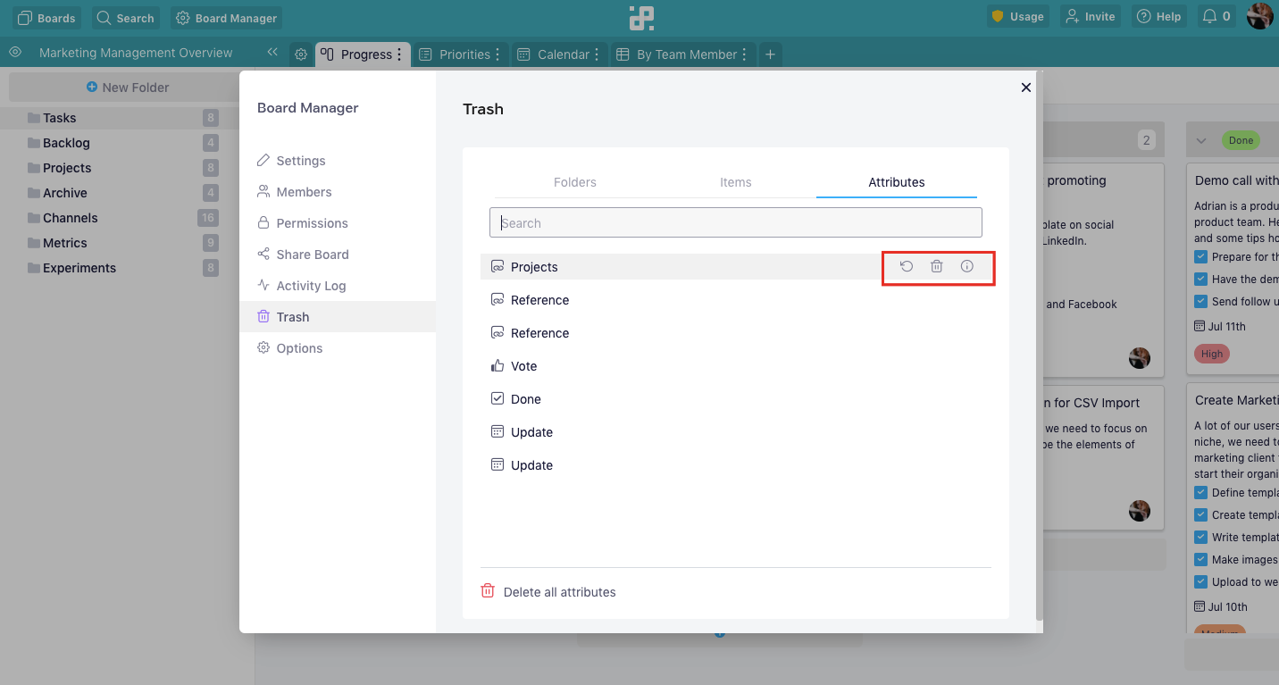Restore the Projects attribute from trash

coord(907,266)
